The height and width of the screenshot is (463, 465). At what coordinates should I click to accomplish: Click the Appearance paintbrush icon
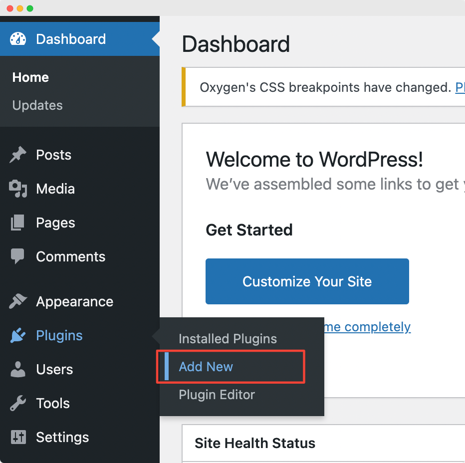click(18, 301)
